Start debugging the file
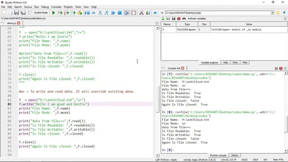Image resolution: width=288 pixels, height=162 pixels. 87,13
